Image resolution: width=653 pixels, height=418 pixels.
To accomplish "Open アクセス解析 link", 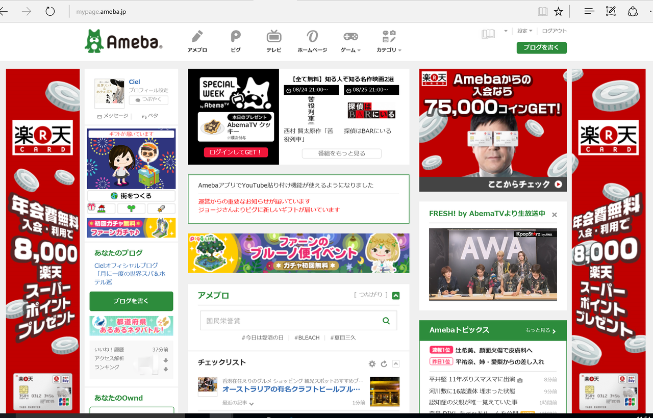I will pos(109,358).
